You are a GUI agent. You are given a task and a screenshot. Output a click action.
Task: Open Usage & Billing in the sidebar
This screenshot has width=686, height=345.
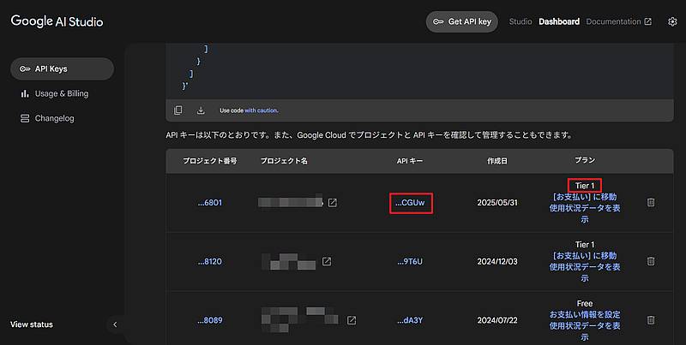click(62, 93)
